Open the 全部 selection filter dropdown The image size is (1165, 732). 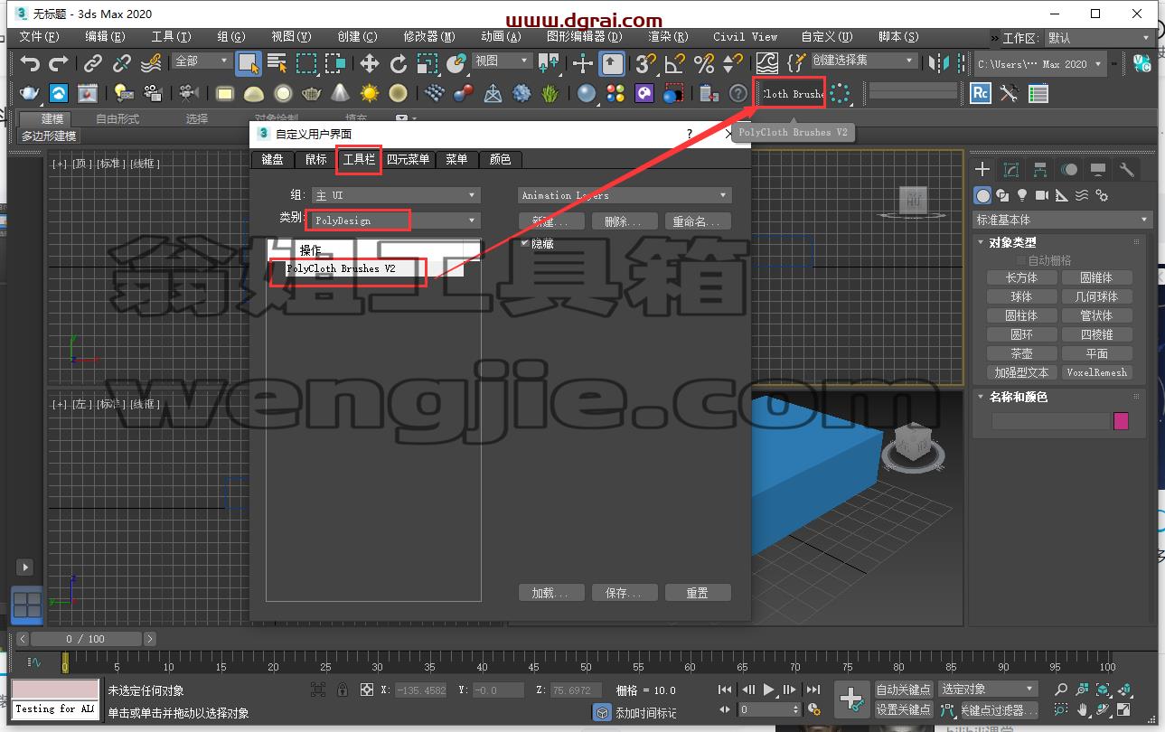pos(202,61)
